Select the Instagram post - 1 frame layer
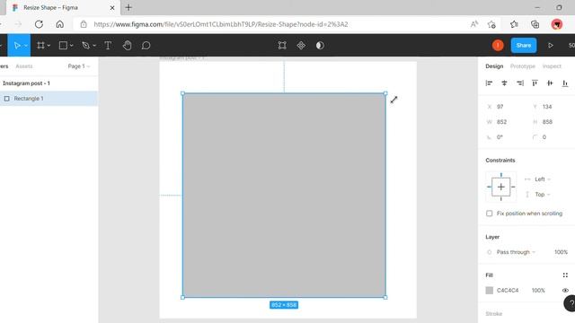Image resolution: width=575 pixels, height=323 pixels. click(49, 83)
